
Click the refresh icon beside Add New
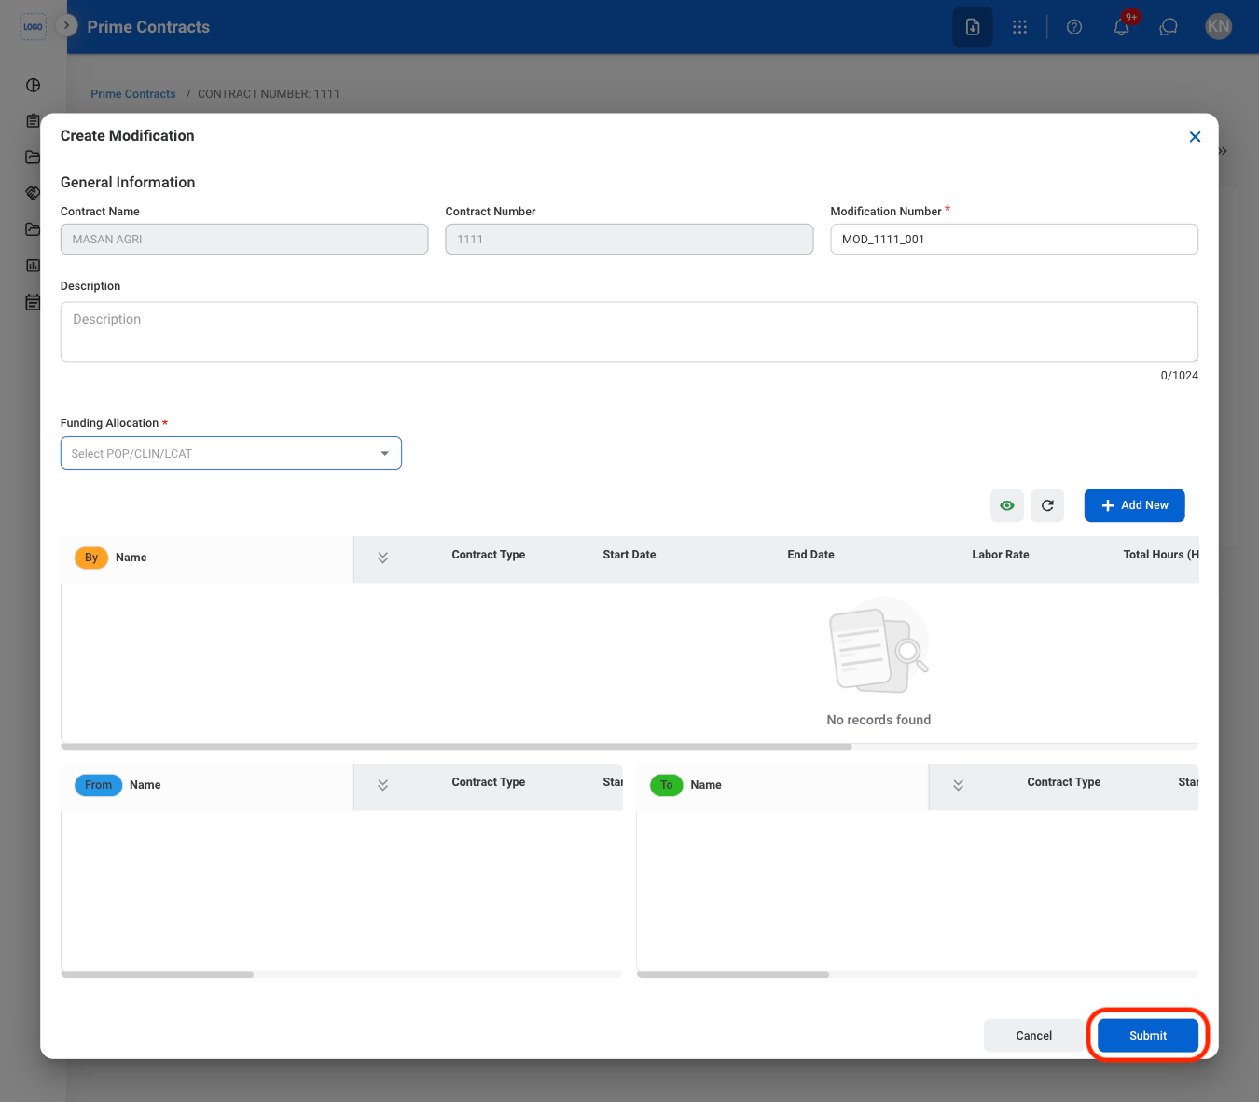click(x=1047, y=505)
